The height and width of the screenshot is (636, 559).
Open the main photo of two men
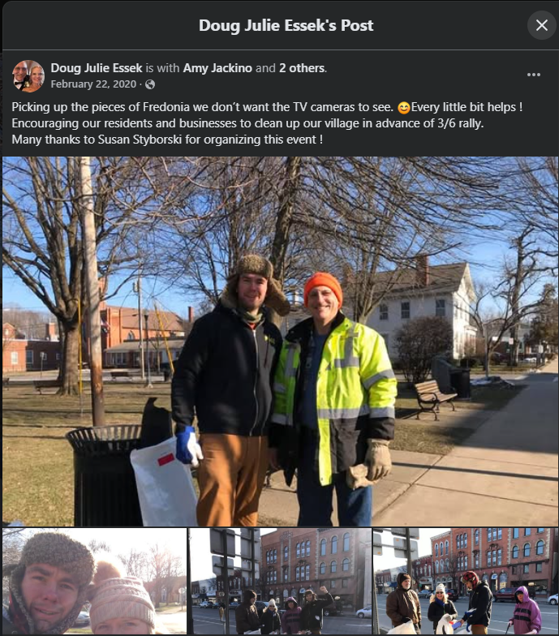coord(281,341)
